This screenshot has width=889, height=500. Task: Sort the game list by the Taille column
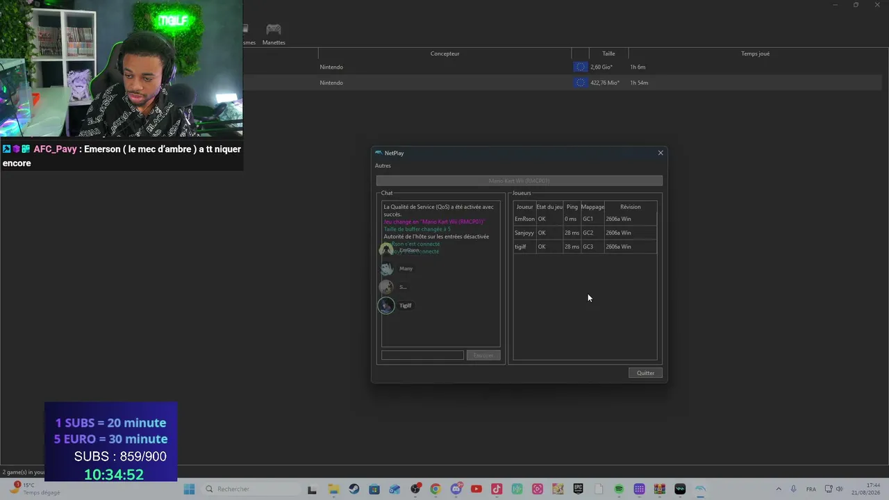click(x=608, y=53)
